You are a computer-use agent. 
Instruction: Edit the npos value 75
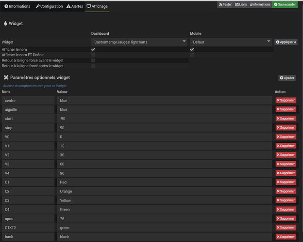[x=165, y=219]
